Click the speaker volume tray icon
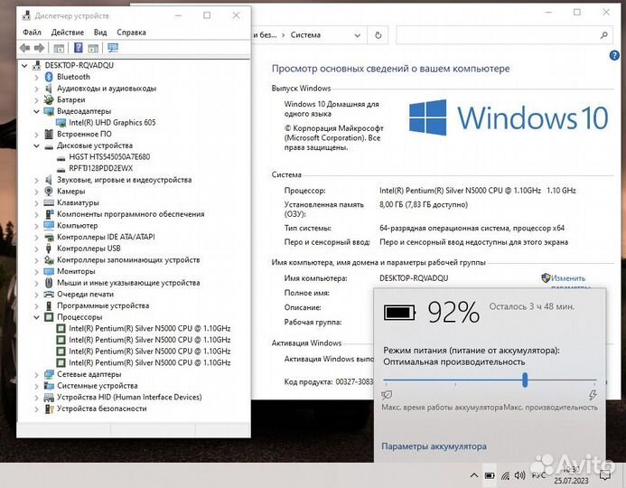 coord(519,475)
